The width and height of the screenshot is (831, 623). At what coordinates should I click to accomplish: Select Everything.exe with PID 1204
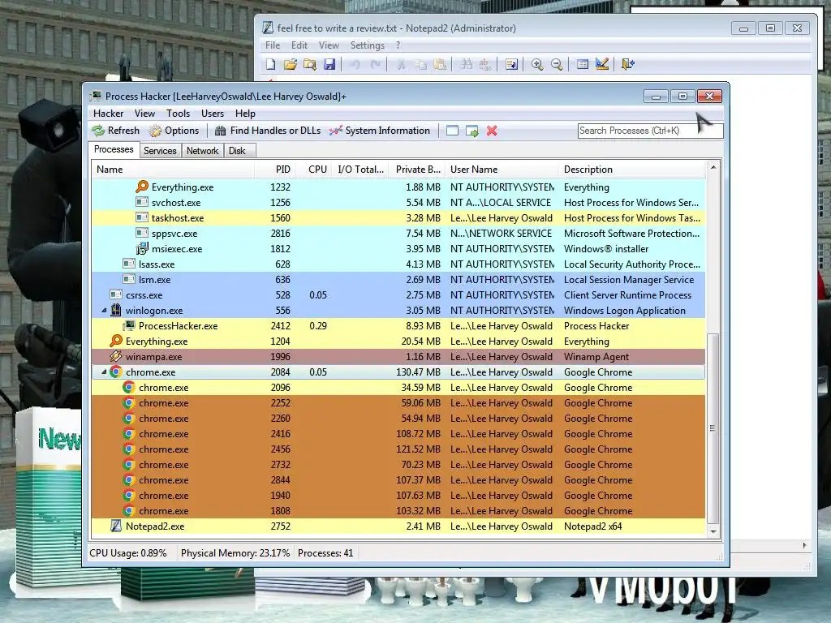(x=398, y=342)
